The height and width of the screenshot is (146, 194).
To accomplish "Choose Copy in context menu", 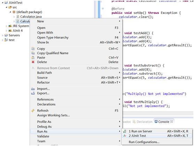I will click(76, 49).
